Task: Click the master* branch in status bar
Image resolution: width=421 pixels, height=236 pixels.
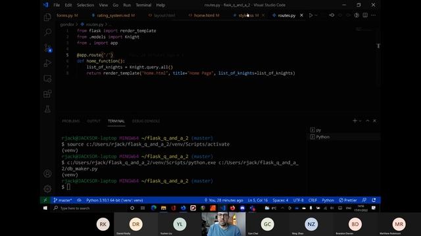Action: (x=62, y=200)
